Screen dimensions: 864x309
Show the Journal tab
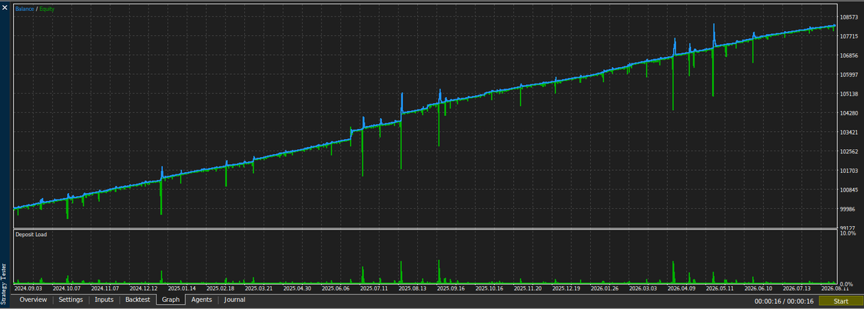[235, 300]
